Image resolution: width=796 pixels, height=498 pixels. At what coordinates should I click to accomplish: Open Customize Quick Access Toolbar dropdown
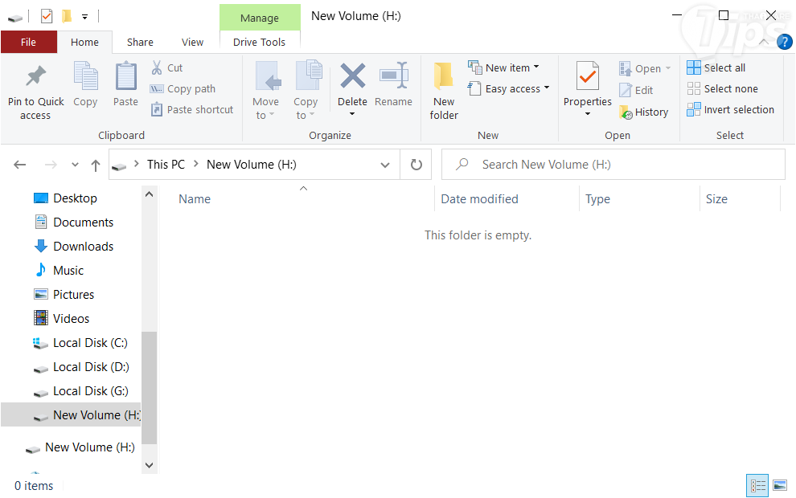[84, 17]
